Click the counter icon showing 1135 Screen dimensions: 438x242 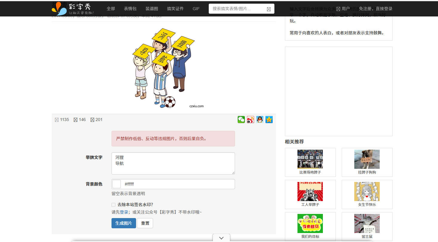click(x=57, y=119)
